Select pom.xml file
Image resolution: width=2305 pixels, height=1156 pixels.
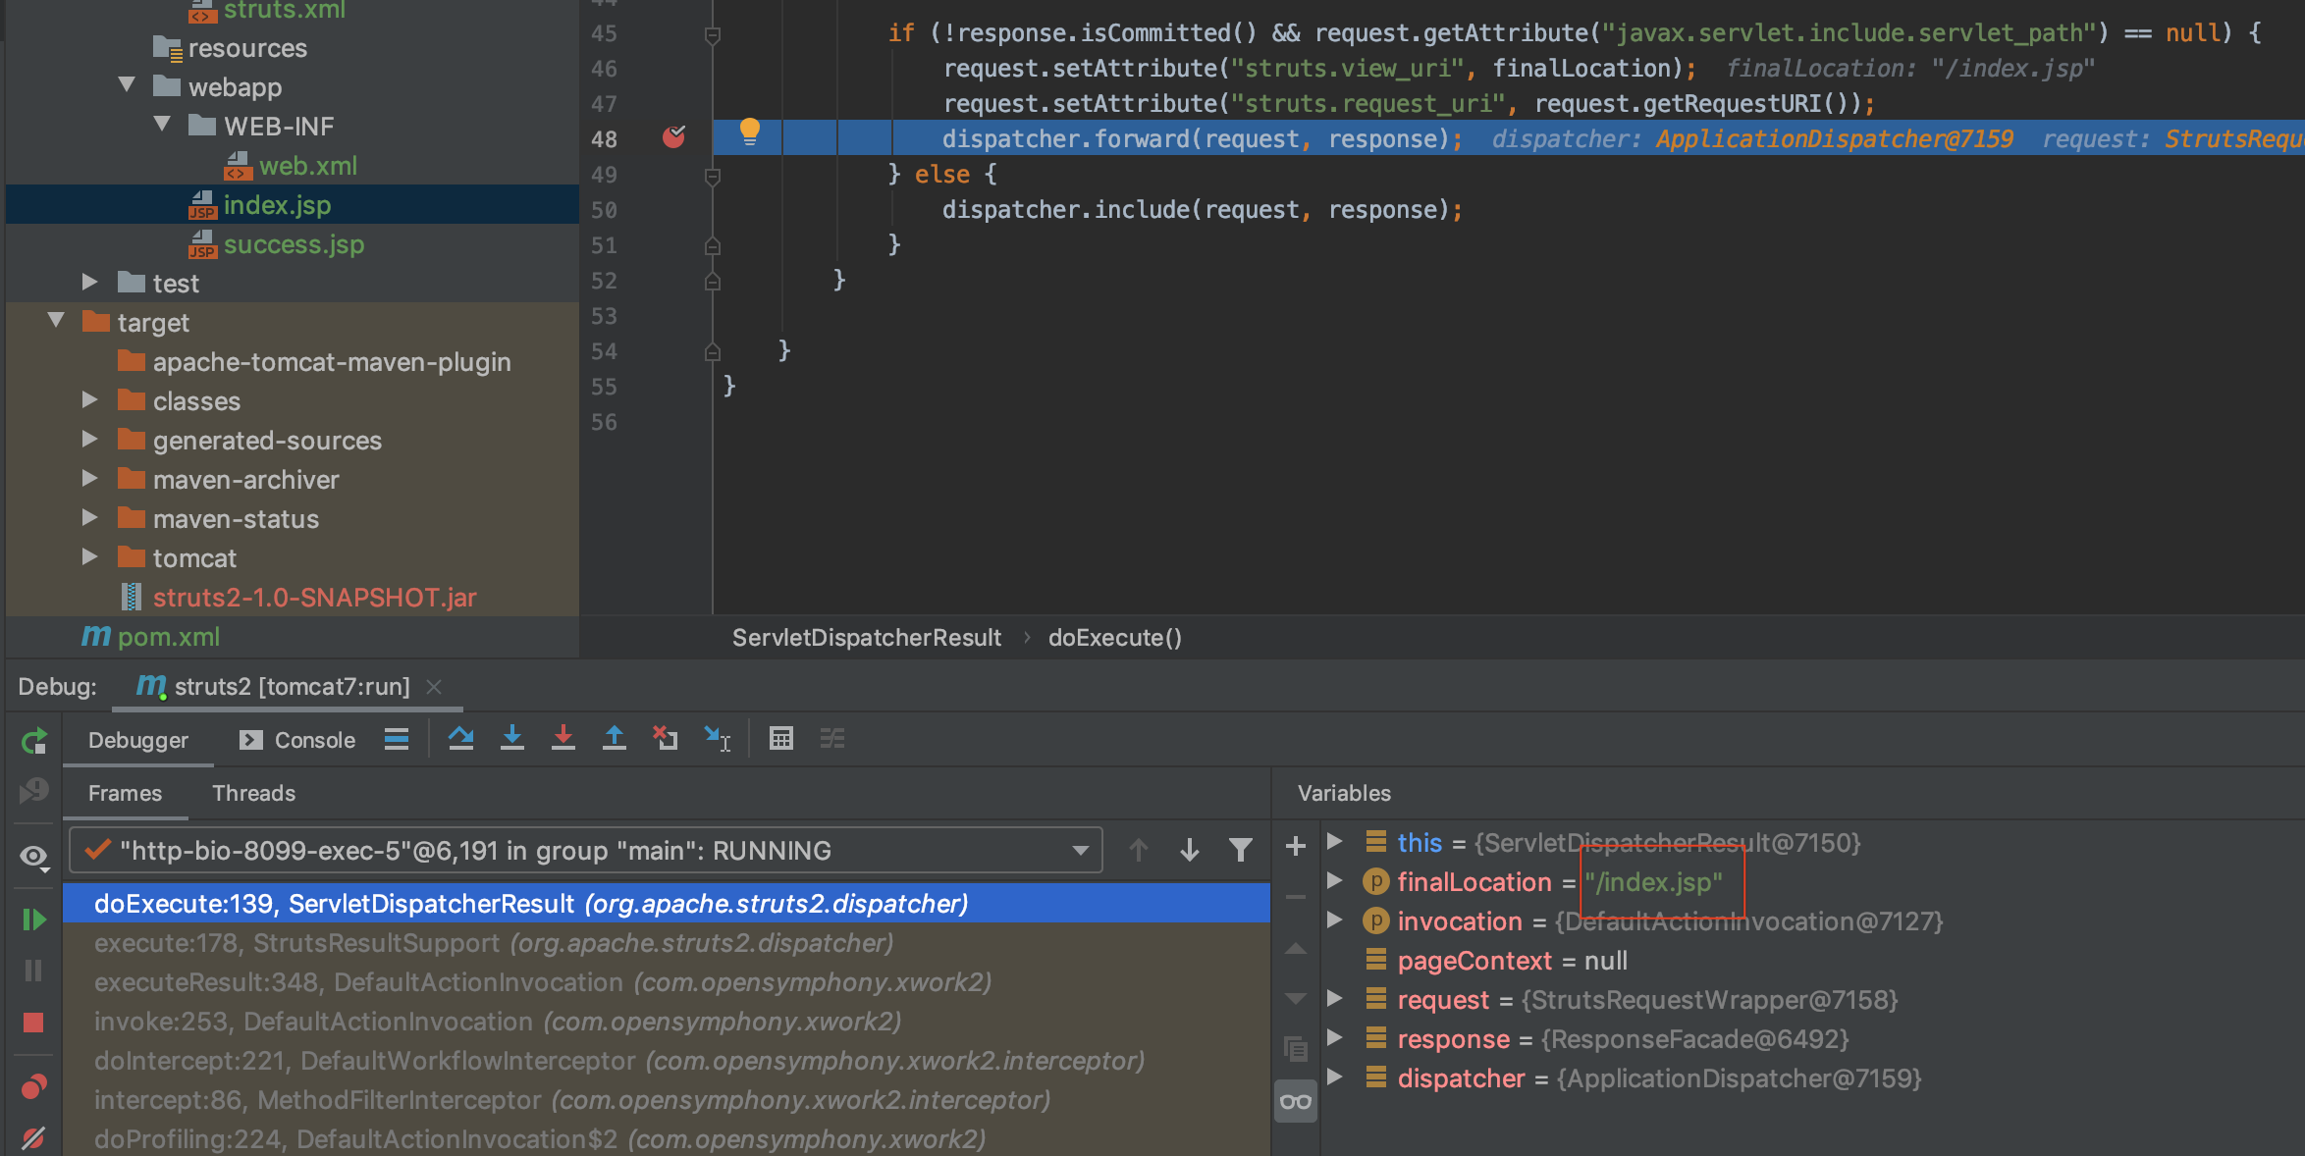click(x=151, y=637)
